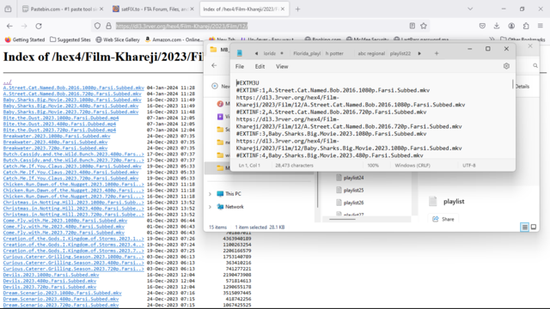The height and width of the screenshot is (309, 550).
Task: Toggle Firefox reader view icon
Action: click(x=412, y=26)
